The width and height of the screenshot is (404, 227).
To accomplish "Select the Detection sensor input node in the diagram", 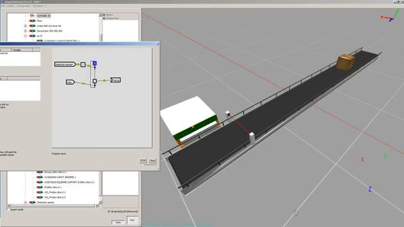I will click(x=65, y=64).
